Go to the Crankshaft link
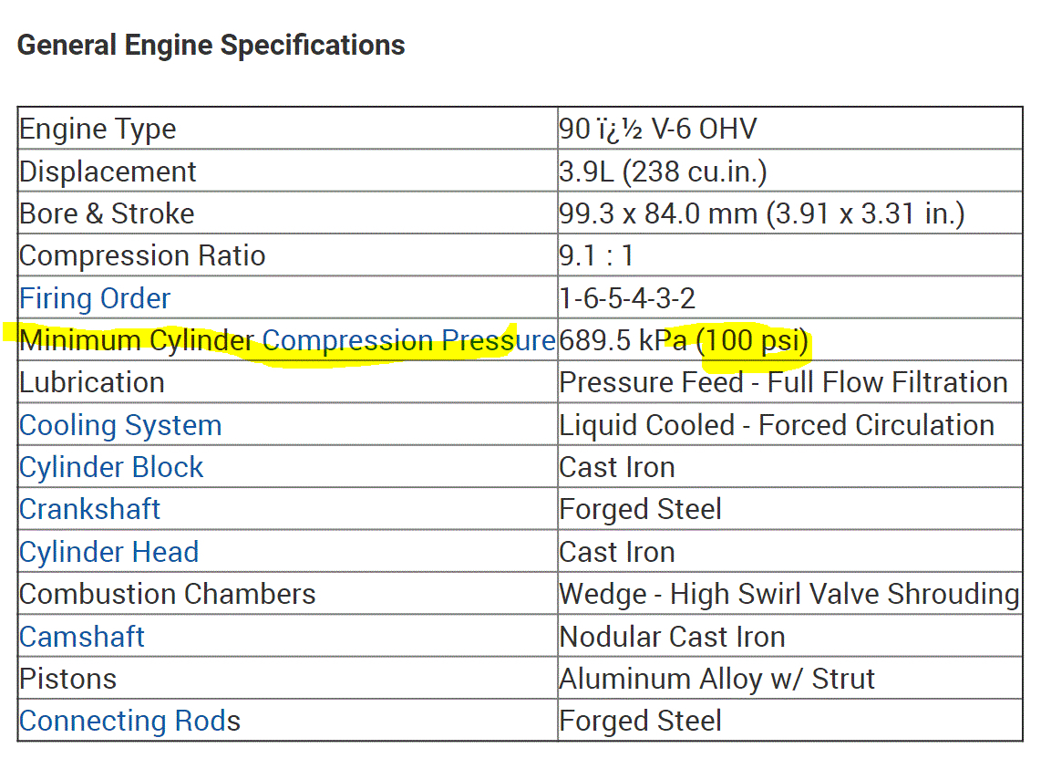Viewport: 1051px width, 769px height. click(x=89, y=509)
